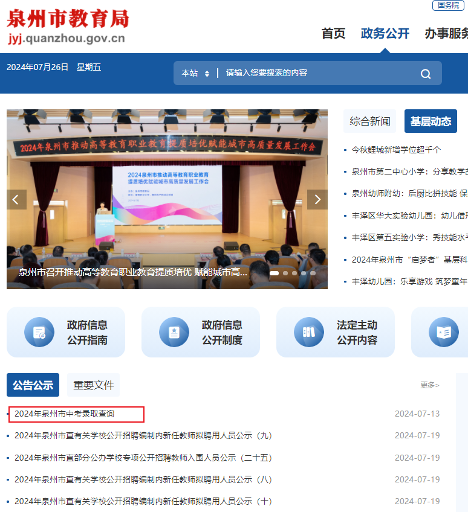Viewport: 468px width, 512px height.
Task: Click the next slide arrow on carousel
Action: 317,199
